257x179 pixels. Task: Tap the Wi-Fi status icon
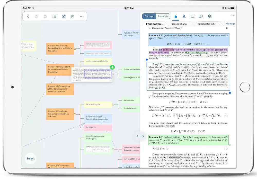click(x=29, y=8)
